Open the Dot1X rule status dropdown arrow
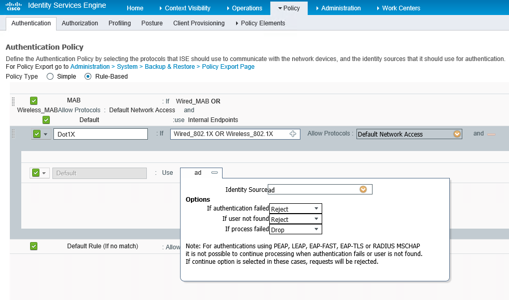The width and height of the screenshot is (509, 300). 46,134
